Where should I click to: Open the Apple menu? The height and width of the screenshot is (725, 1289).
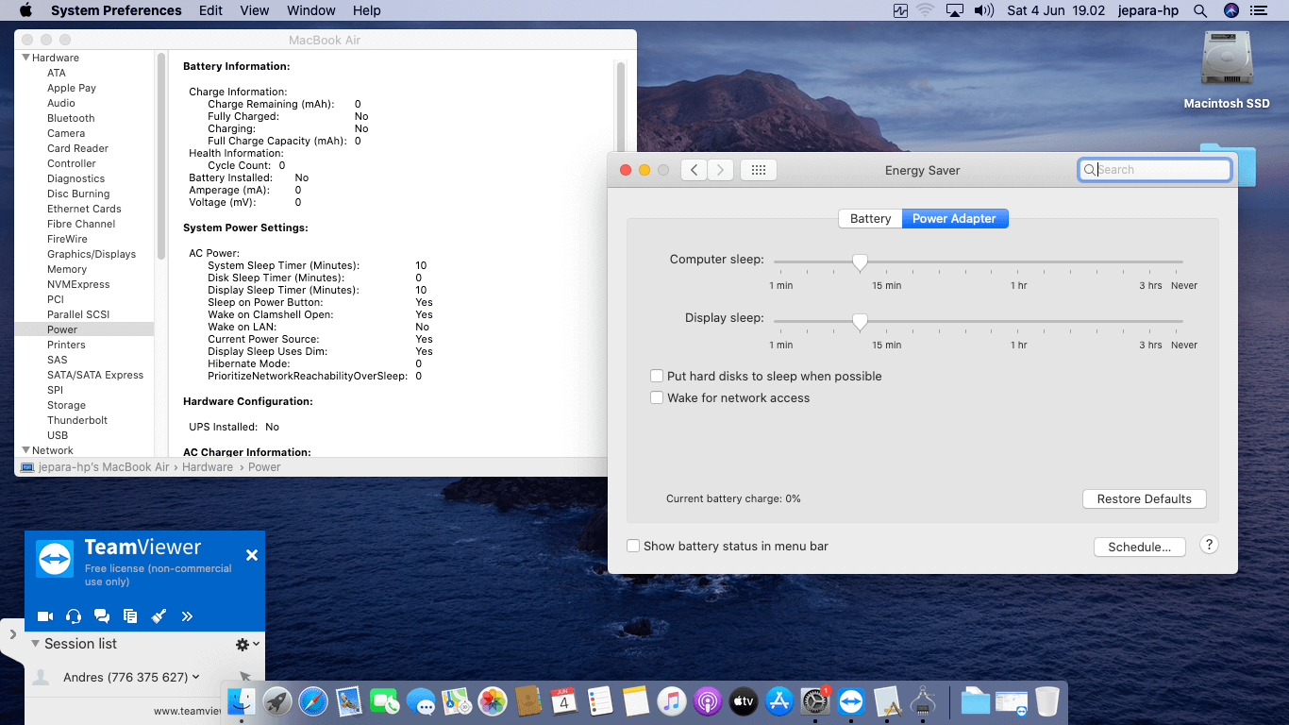[x=25, y=10]
